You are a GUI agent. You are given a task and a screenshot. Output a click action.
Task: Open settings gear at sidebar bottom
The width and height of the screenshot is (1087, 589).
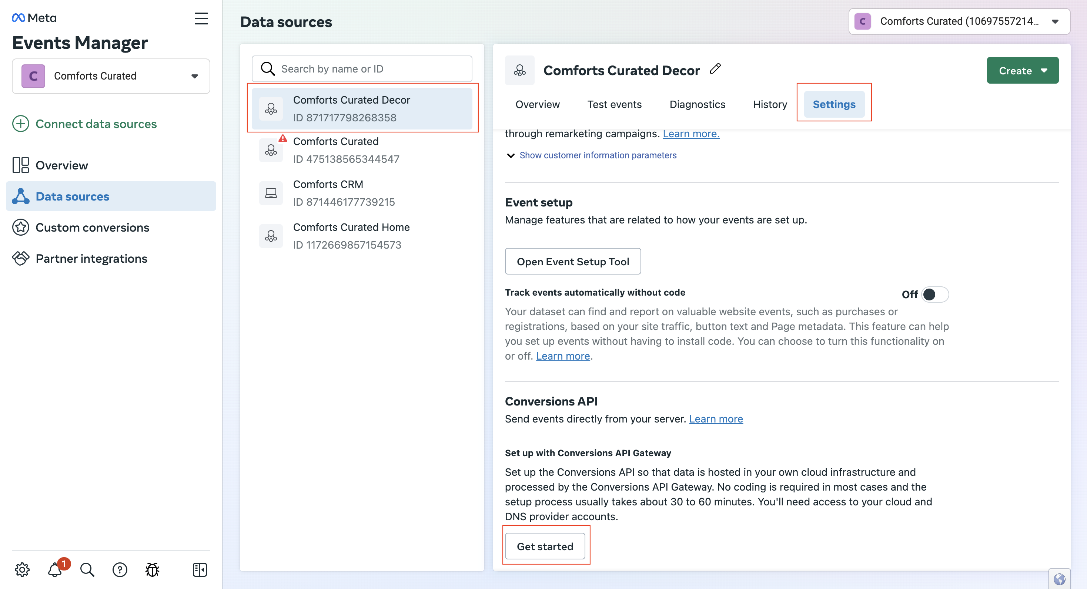pos(22,570)
